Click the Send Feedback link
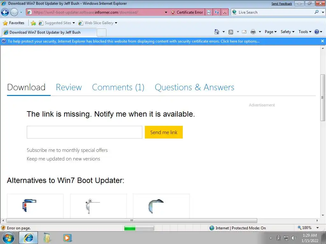This screenshot has height=244, width=326. point(281,4)
